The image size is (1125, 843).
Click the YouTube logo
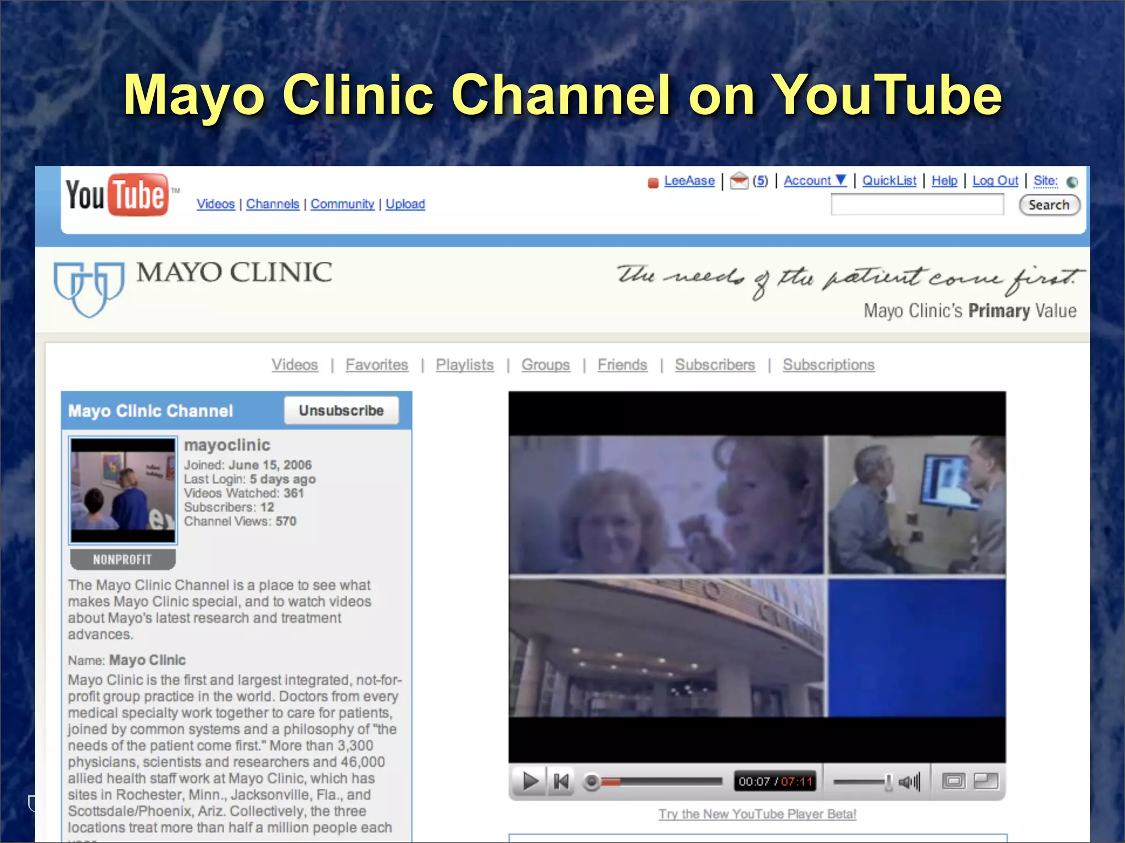pos(118,195)
